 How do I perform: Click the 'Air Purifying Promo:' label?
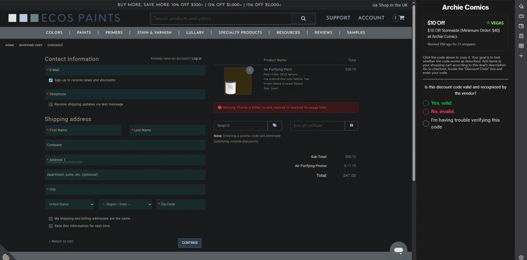tap(311, 166)
